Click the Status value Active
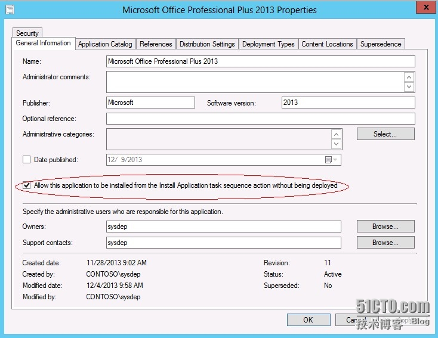 (x=333, y=274)
